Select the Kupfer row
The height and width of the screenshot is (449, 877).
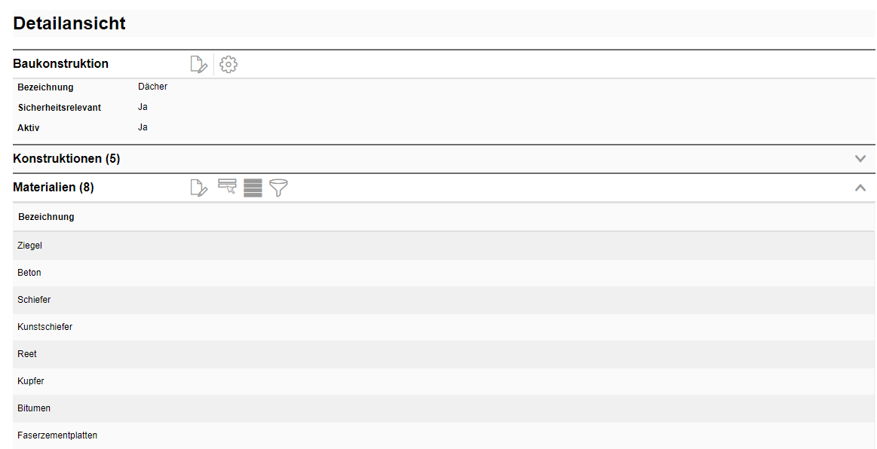31,381
